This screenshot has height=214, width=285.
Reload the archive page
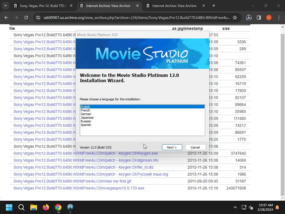pyautogui.click(x=26, y=18)
